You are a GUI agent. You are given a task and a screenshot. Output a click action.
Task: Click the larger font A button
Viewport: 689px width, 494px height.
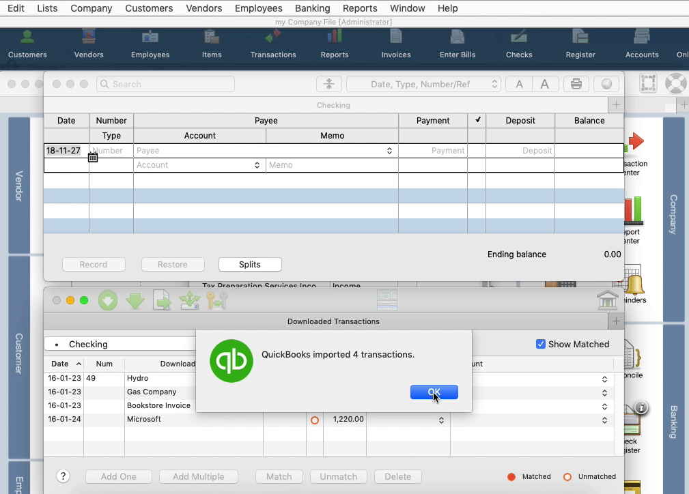click(x=545, y=84)
